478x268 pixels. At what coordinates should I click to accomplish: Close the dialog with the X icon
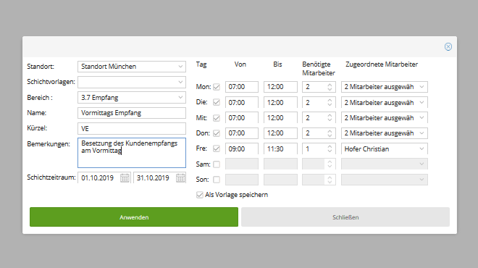coord(448,46)
